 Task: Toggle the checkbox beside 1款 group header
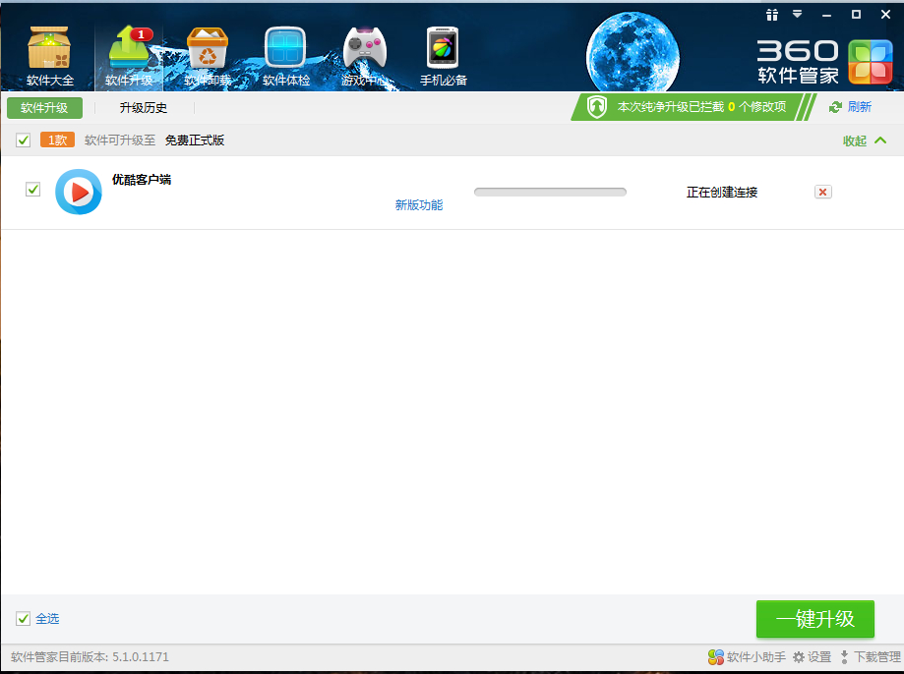[x=23, y=140]
